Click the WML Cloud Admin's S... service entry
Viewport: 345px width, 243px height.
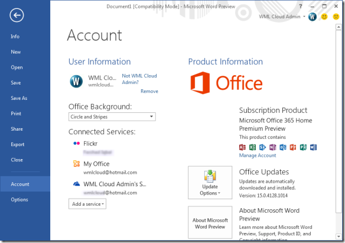(x=115, y=184)
